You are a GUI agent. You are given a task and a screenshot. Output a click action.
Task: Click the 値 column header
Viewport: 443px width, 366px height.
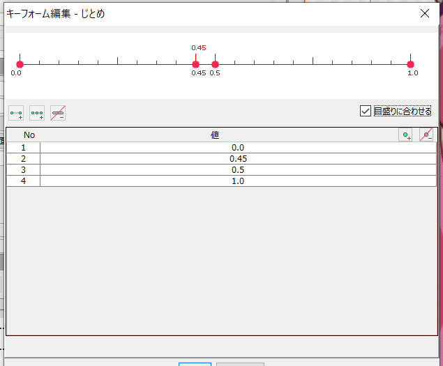point(215,135)
